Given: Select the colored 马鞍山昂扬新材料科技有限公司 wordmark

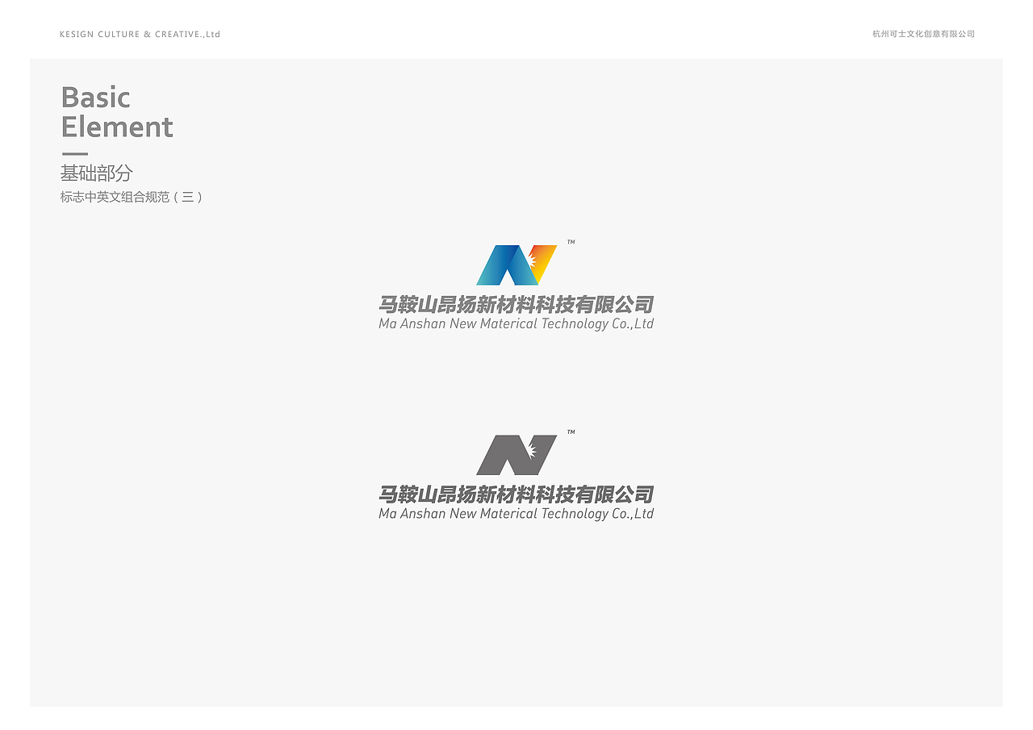Looking at the screenshot, I should tap(516, 306).
